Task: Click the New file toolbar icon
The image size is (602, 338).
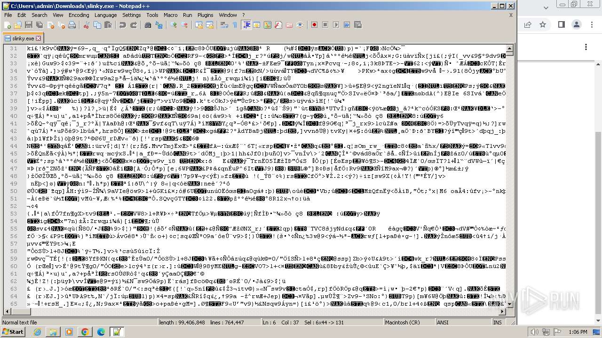Action: (x=8, y=25)
